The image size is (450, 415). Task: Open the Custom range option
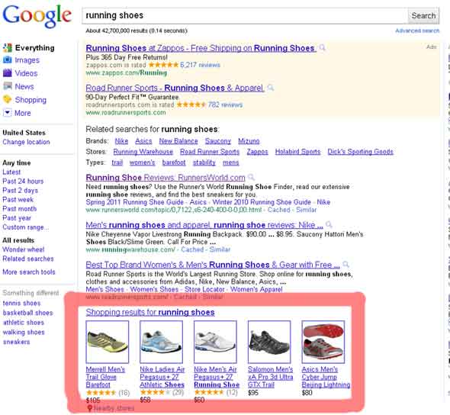[25, 227]
